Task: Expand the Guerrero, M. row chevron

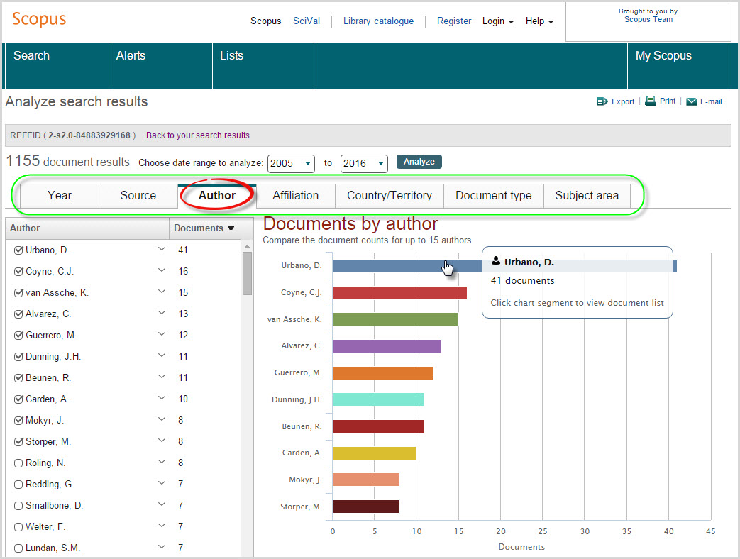Action: [x=161, y=333]
